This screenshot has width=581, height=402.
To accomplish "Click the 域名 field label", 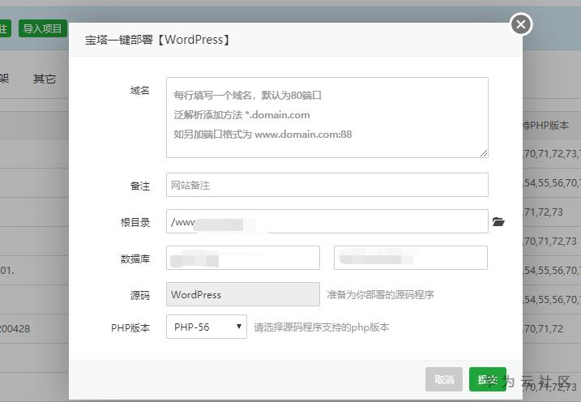I will (140, 91).
